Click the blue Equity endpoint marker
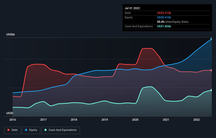This screenshot has width=216, height=138. [212, 39]
